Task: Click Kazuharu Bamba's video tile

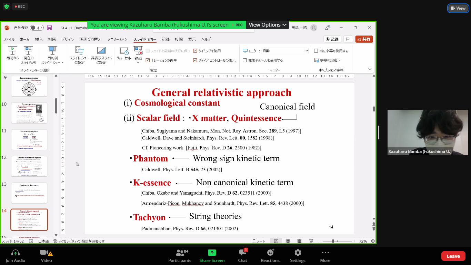Action: pos(428,132)
